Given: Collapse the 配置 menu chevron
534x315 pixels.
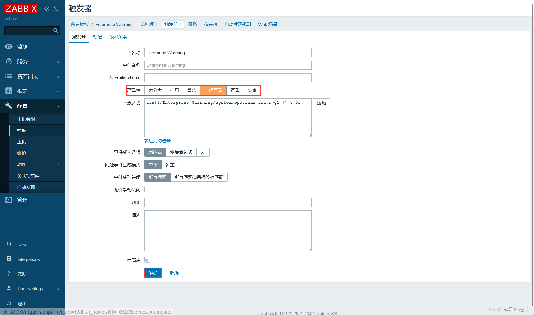Looking at the screenshot, I should [x=59, y=106].
